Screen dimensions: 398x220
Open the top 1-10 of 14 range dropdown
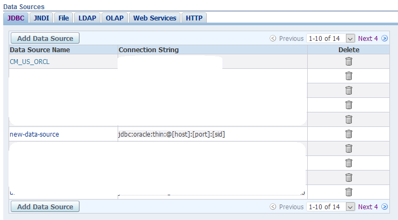click(350, 38)
